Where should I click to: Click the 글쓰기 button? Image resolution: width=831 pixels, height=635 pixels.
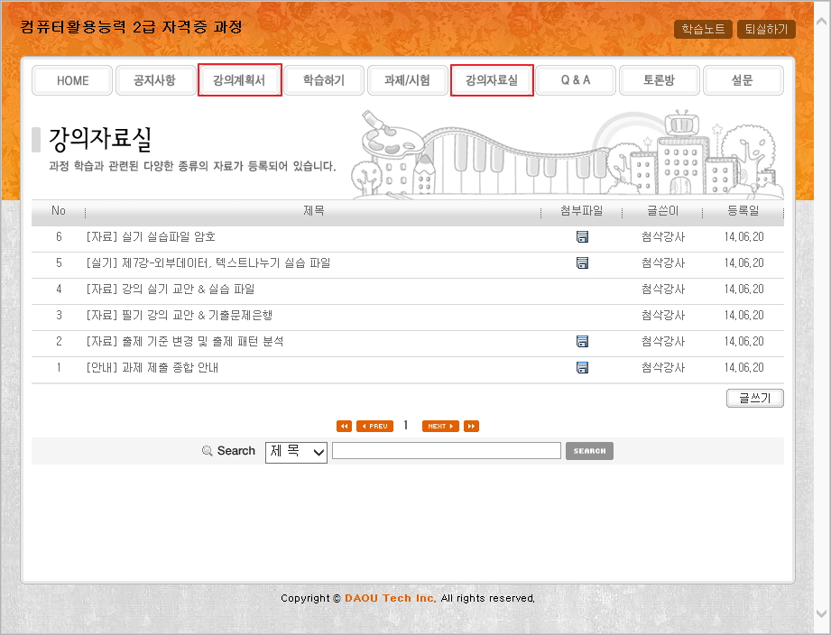(754, 399)
